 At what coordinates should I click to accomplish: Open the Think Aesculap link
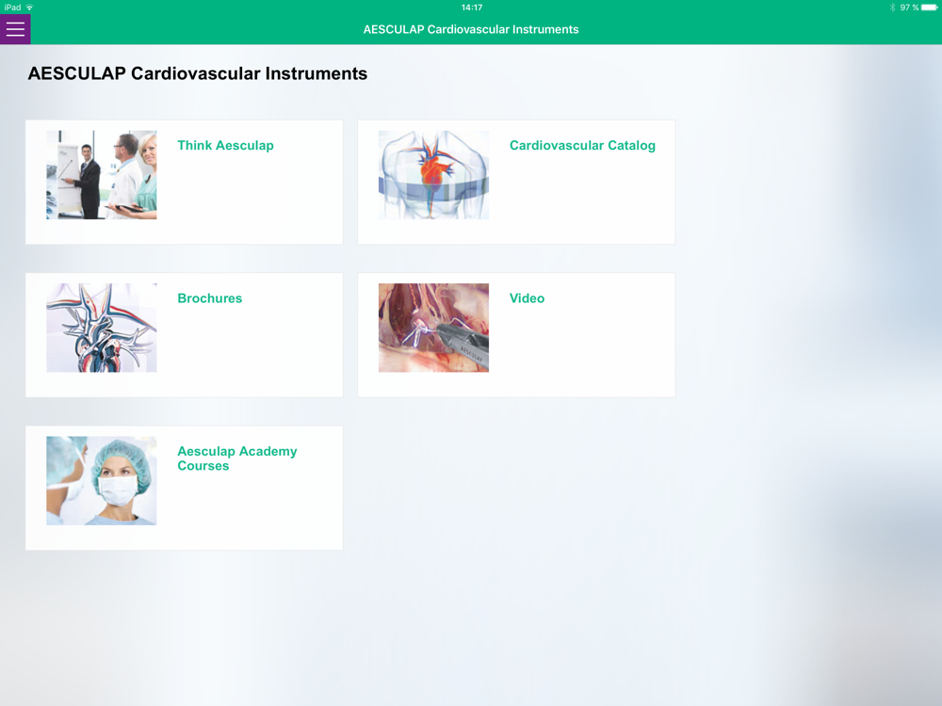click(225, 145)
